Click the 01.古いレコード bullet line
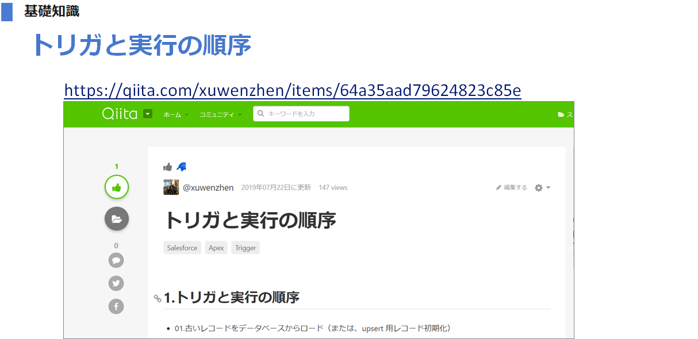 coord(313,328)
